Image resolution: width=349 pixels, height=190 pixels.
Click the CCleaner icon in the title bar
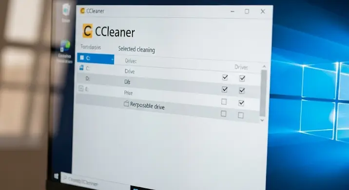82,11
